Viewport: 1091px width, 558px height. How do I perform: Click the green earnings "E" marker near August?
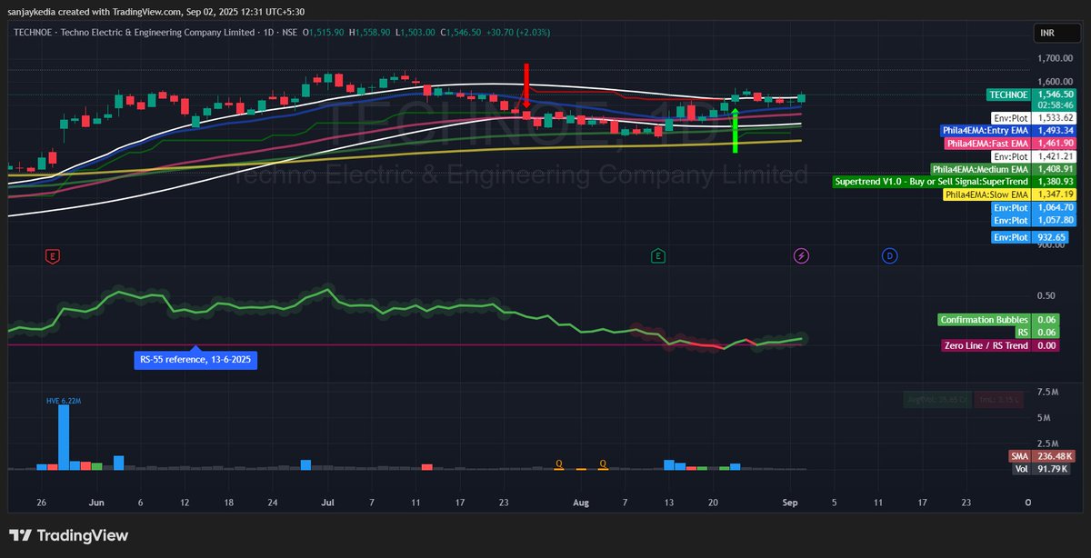(657, 255)
